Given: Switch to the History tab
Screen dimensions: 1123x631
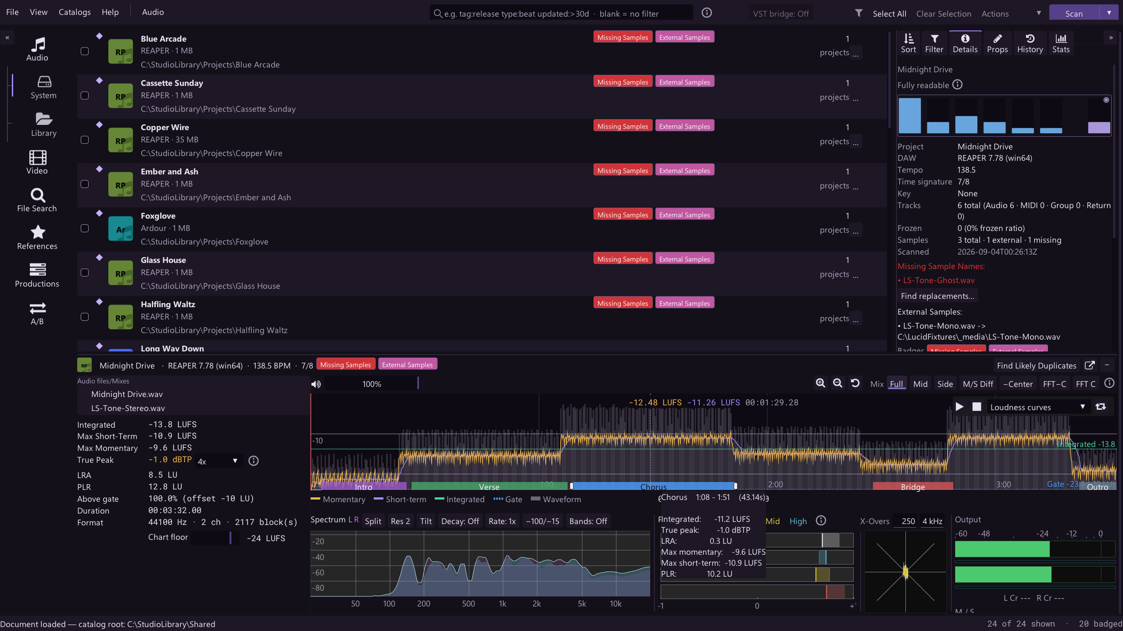Looking at the screenshot, I should (x=1030, y=43).
